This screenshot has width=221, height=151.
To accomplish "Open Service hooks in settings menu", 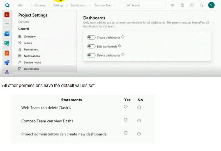I will click(x=32, y=62).
